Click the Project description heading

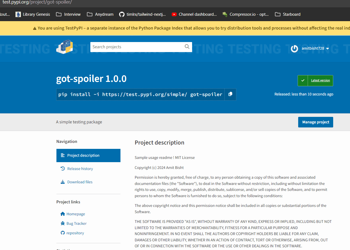pyautogui.click(x=160, y=143)
